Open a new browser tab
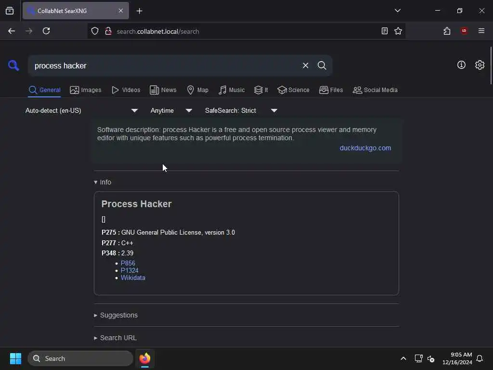This screenshot has height=370, width=493. point(139,11)
